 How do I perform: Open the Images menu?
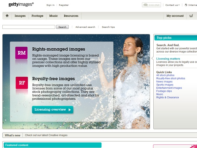coord(20,16)
